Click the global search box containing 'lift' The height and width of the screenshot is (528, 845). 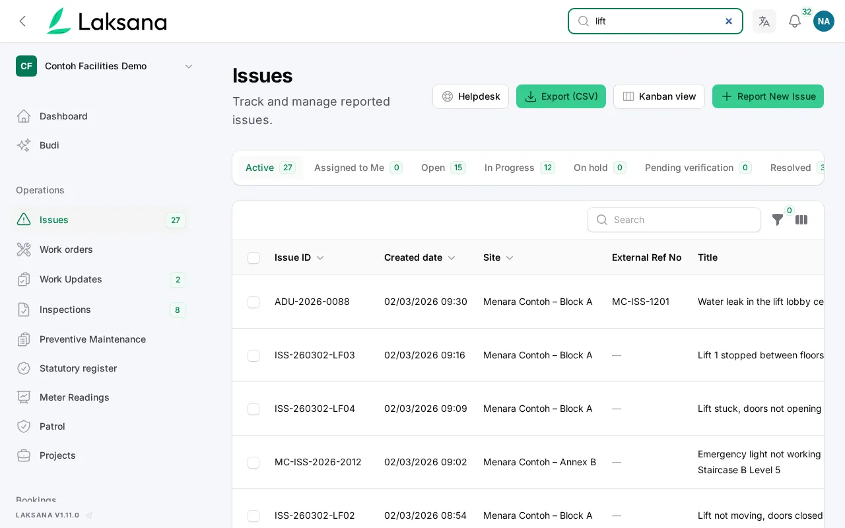click(656, 21)
